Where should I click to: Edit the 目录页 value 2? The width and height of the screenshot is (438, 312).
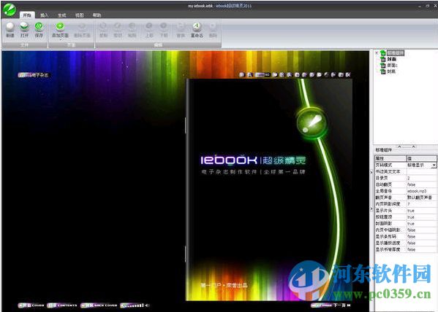click(x=421, y=178)
